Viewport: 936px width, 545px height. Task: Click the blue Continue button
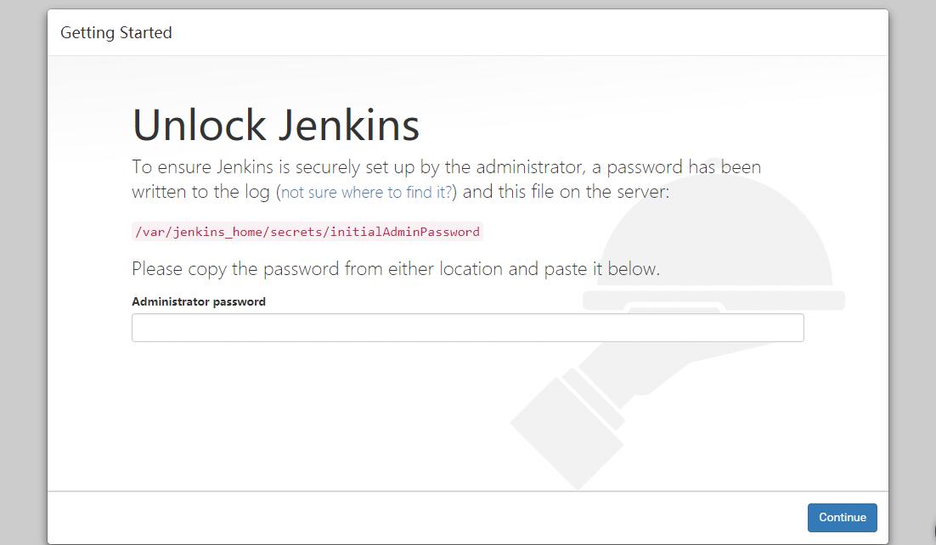click(842, 518)
